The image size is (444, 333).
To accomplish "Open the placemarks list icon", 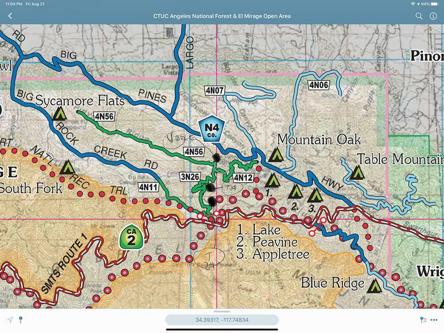I will coord(423,320).
